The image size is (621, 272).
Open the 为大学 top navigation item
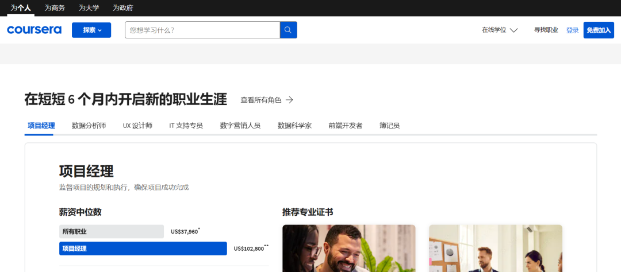point(89,8)
